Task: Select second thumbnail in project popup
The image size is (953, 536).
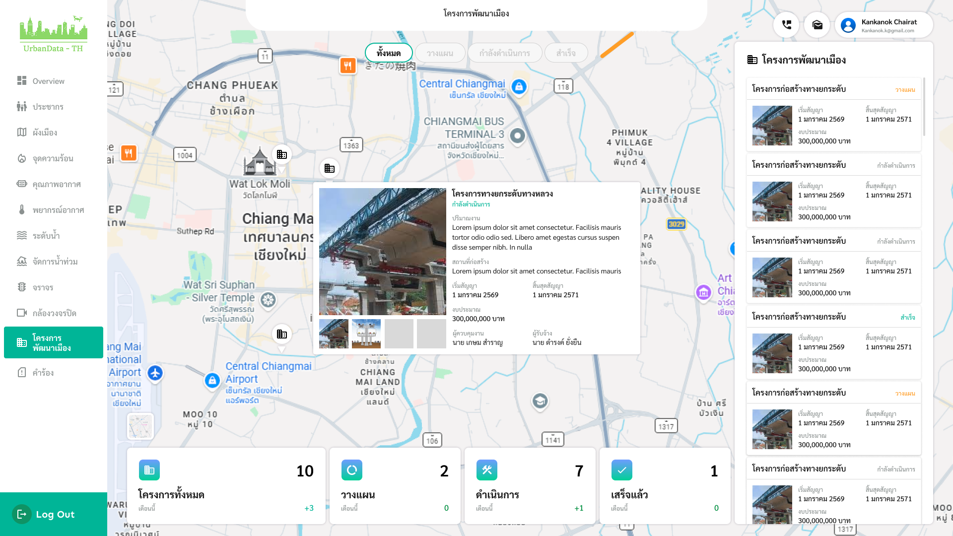Action: coord(366,334)
